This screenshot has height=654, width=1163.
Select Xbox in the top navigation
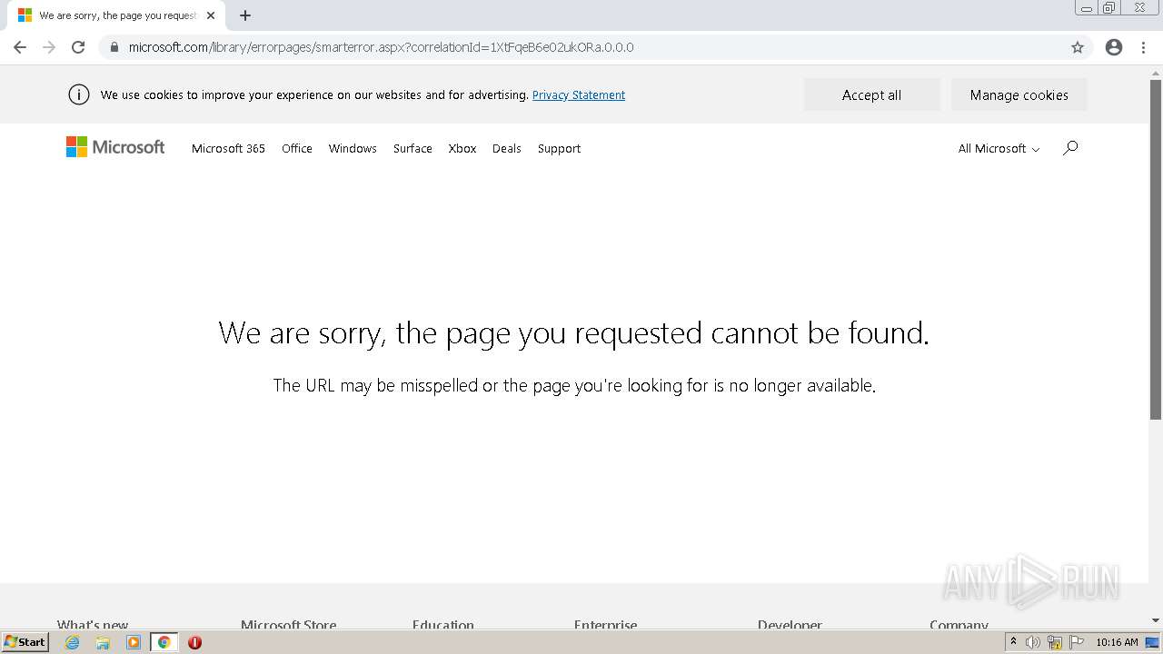[x=462, y=148]
